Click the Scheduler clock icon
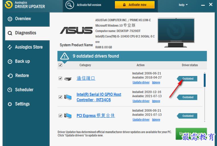 10,90
